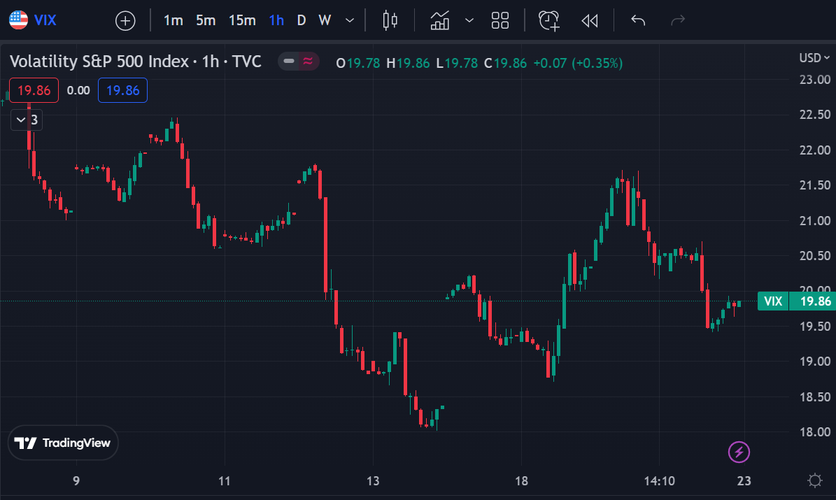Click the 21.50 price scale label
This screenshot has width=836, height=500.
click(x=815, y=185)
